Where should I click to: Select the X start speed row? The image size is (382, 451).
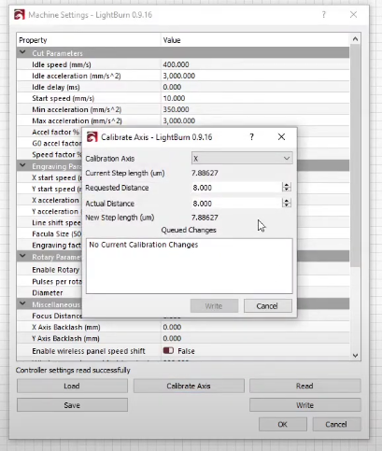pyautogui.click(x=50, y=177)
